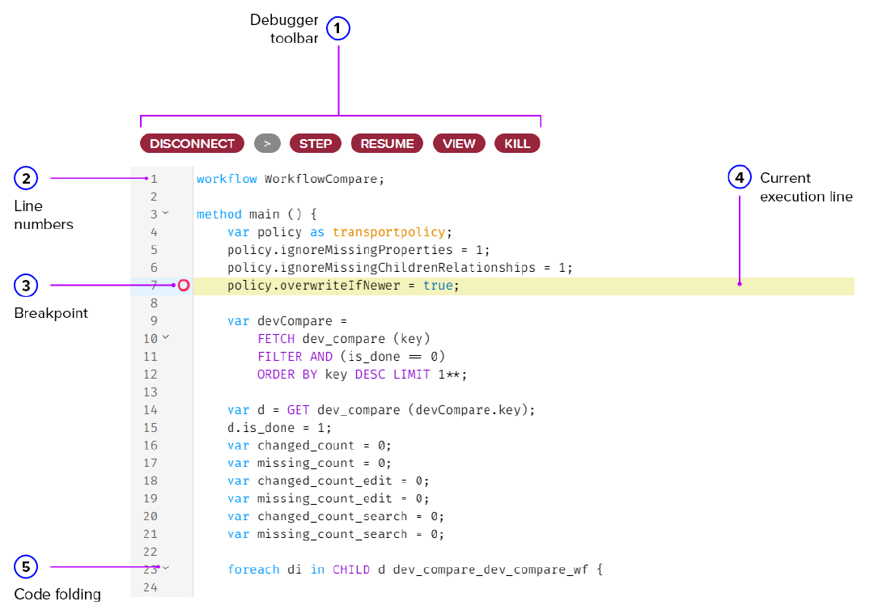The height and width of the screenshot is (610, 874).
Task: Click the gutter at line 14 to set a breakpoint
Action: [x=184, y=409]
